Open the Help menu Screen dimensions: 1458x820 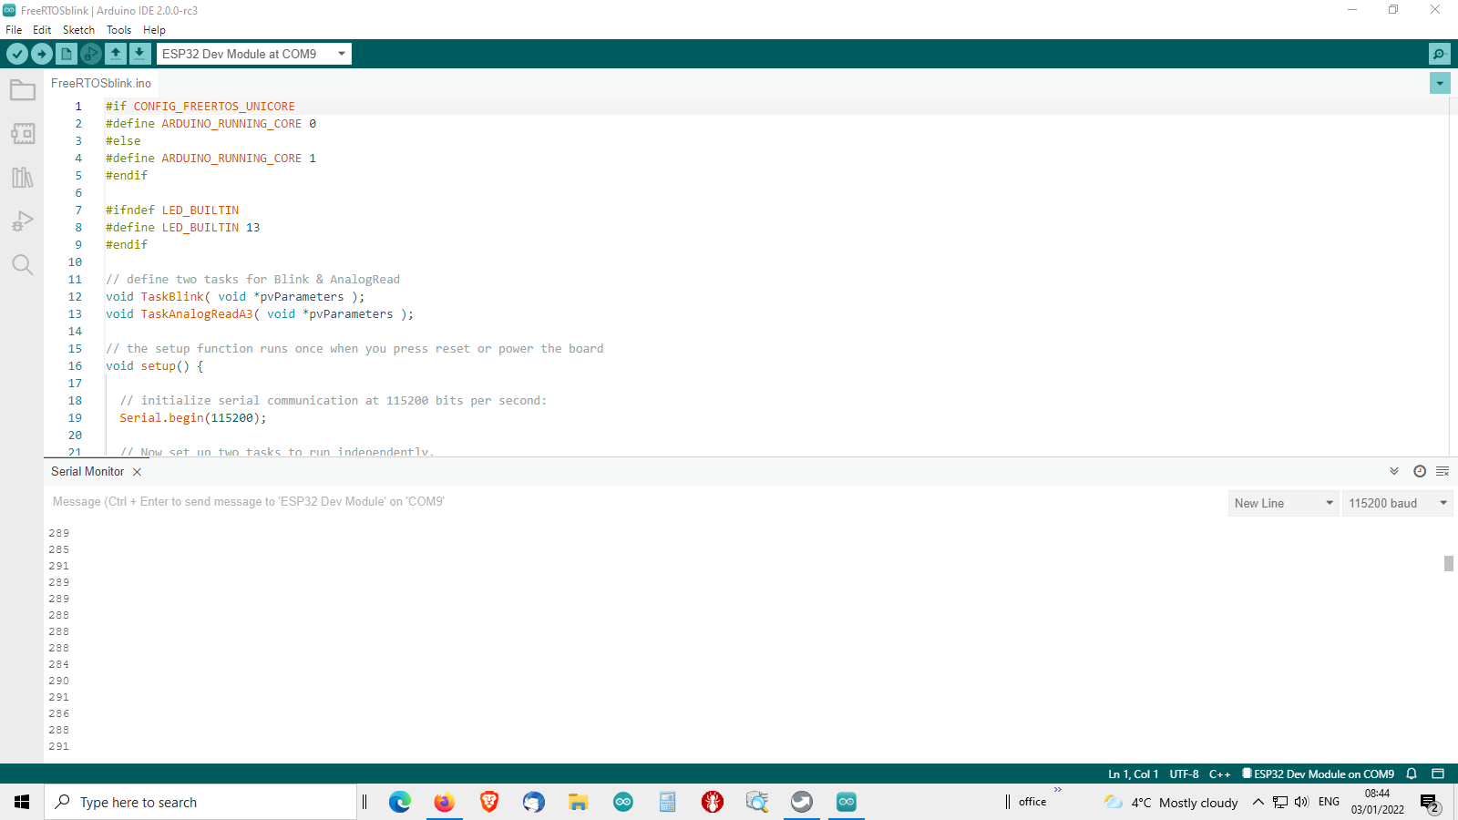pyautogui.click(x=154, y=30)
